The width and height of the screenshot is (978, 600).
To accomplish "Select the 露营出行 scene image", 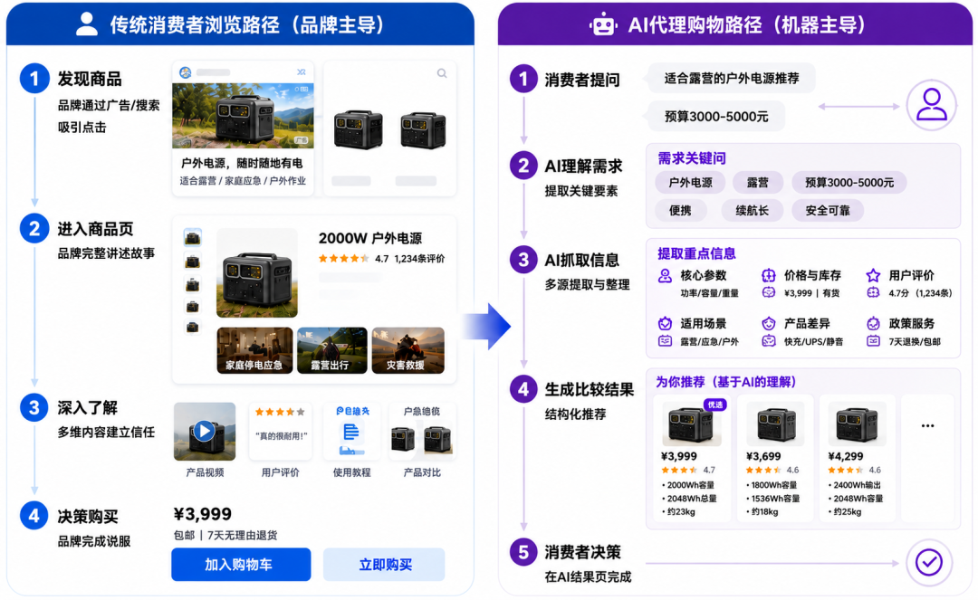I will point(331,350).
